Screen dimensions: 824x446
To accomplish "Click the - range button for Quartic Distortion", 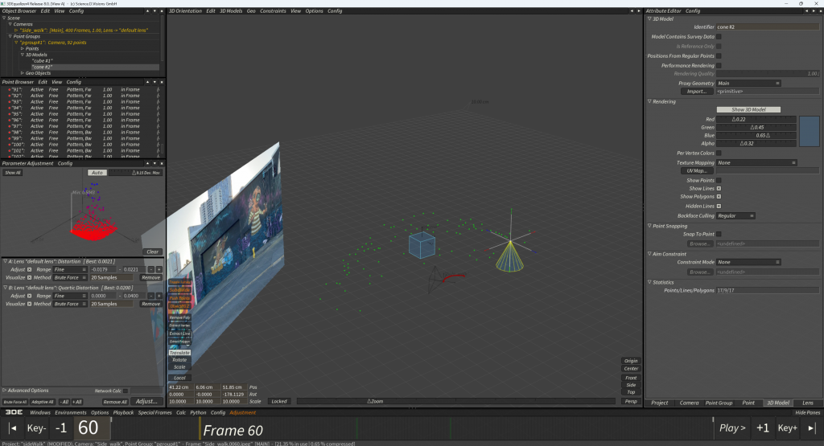I will pos(150,296).
